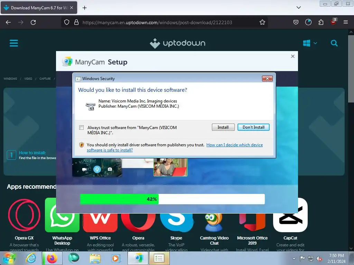Open the Uptodown hamburger menu

(14, 43)
